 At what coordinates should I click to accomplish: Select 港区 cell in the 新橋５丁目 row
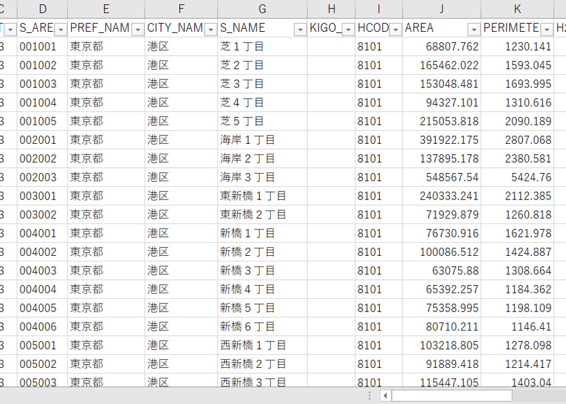coord(181,308)
